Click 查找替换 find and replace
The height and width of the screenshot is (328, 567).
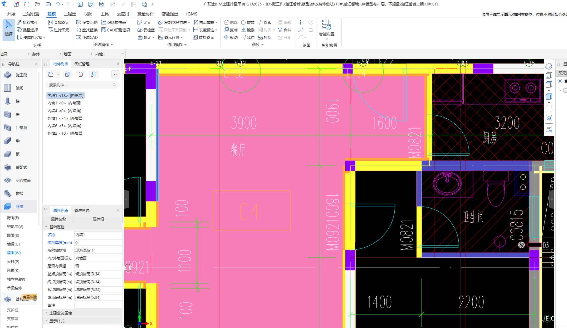87,30
